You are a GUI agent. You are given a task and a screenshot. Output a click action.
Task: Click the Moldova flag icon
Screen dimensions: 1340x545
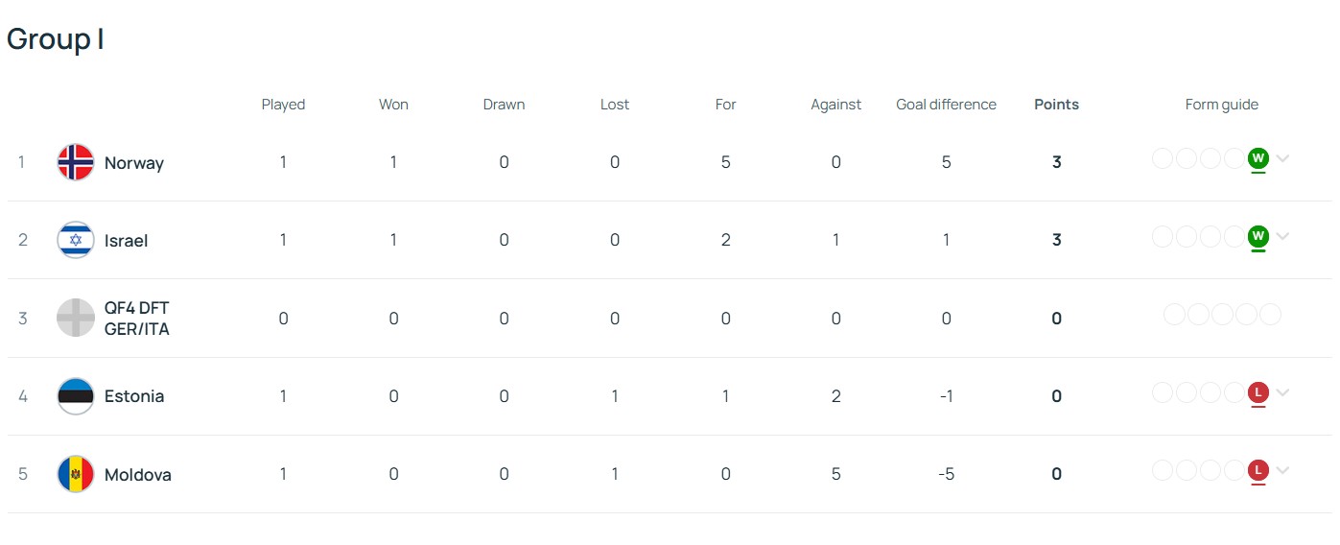76,474
